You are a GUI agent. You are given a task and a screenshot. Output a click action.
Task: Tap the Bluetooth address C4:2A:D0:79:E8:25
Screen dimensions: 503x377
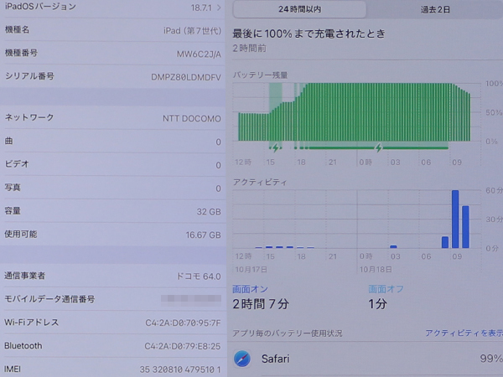click(183, 346)
